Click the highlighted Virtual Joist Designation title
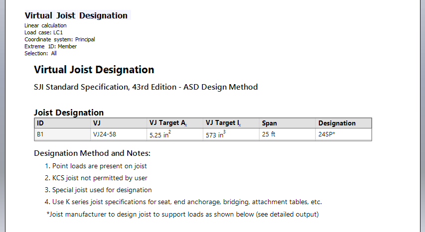Viewport: 425px width, 232px height. pyautogui.click(x=76, y=15)
